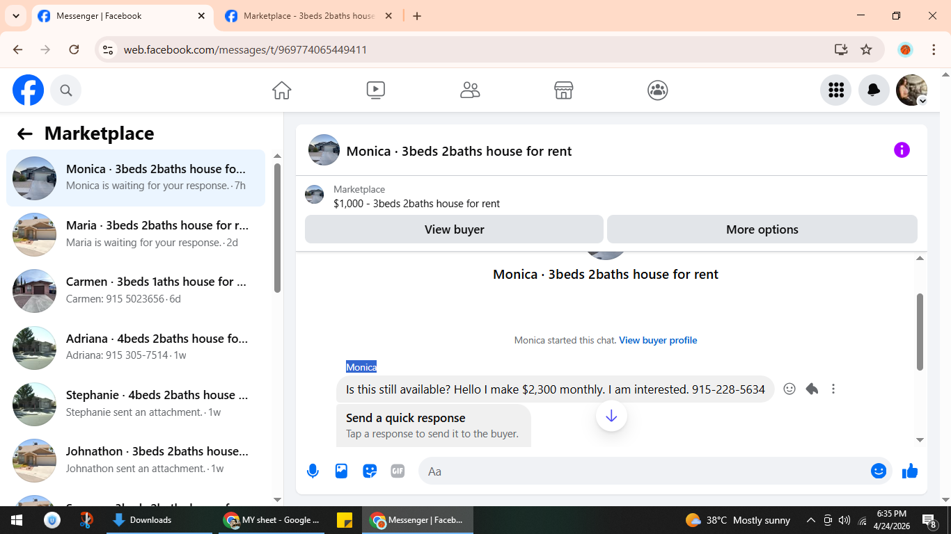Image resolution: width=951 pixels, height=534 pixels.
Task: Open Stephanie conversation in the list
Action: point(136,404)
